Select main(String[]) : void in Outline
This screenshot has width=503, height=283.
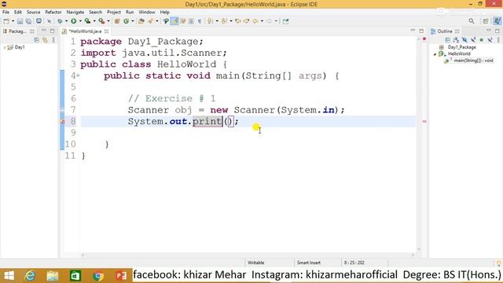click(473, 61)
